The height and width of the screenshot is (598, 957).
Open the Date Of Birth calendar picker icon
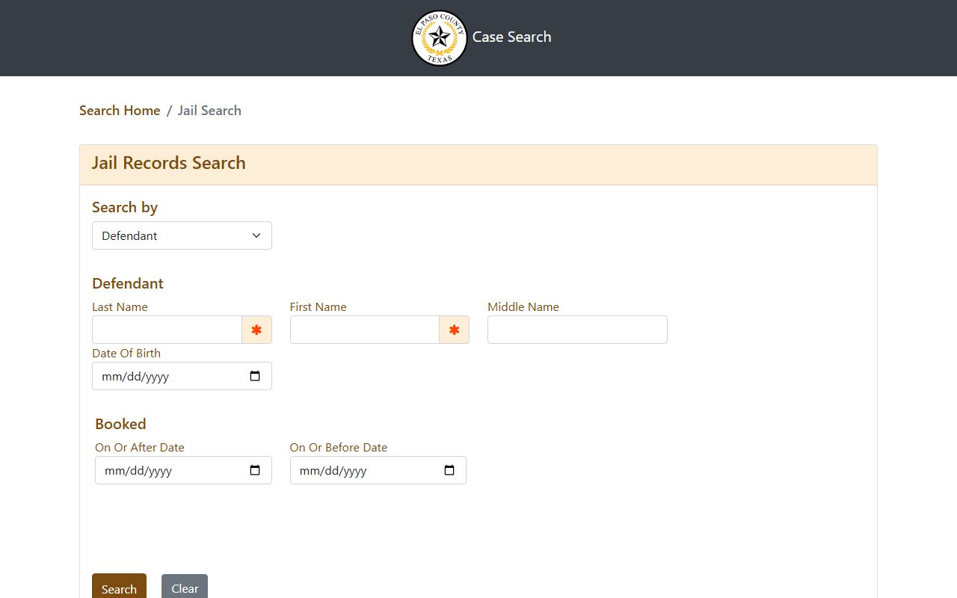pyautogui.click(x=255, y=376)
